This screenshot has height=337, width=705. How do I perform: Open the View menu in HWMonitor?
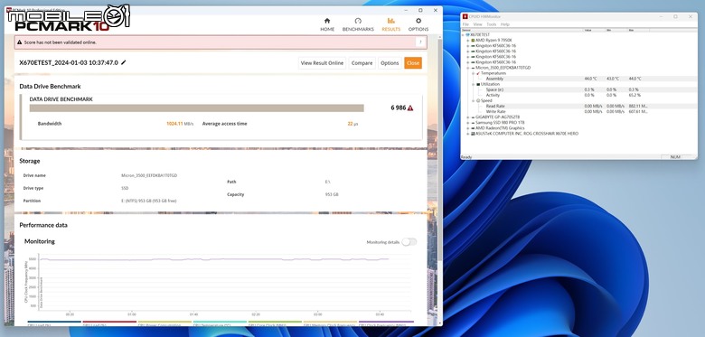click(477, 24)
